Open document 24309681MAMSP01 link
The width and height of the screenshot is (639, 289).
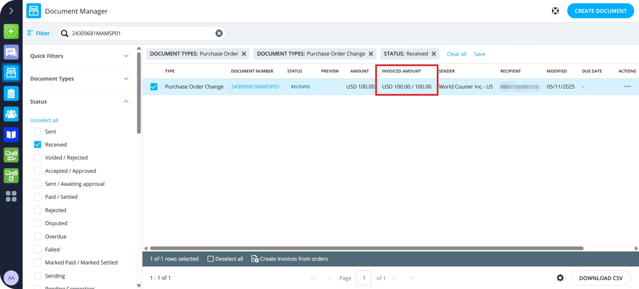coord(255,87)
